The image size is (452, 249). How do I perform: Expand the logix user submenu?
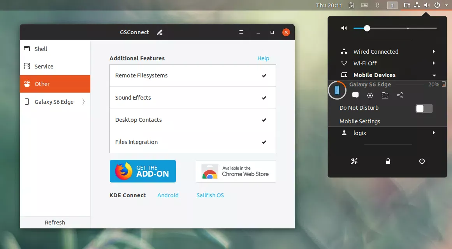(434, 133)
